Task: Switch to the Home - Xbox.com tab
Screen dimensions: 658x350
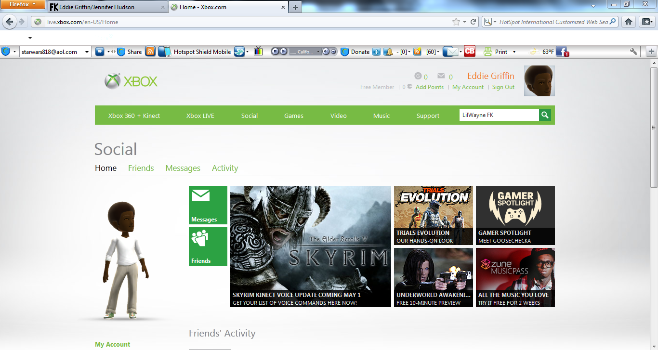Action: click(228, 7)
